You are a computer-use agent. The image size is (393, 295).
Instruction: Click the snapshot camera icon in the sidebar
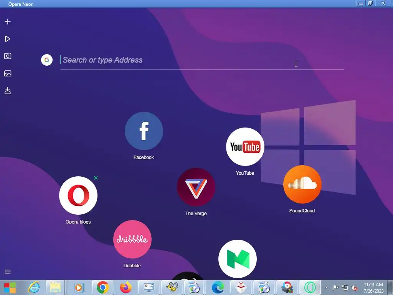(8, 56)
